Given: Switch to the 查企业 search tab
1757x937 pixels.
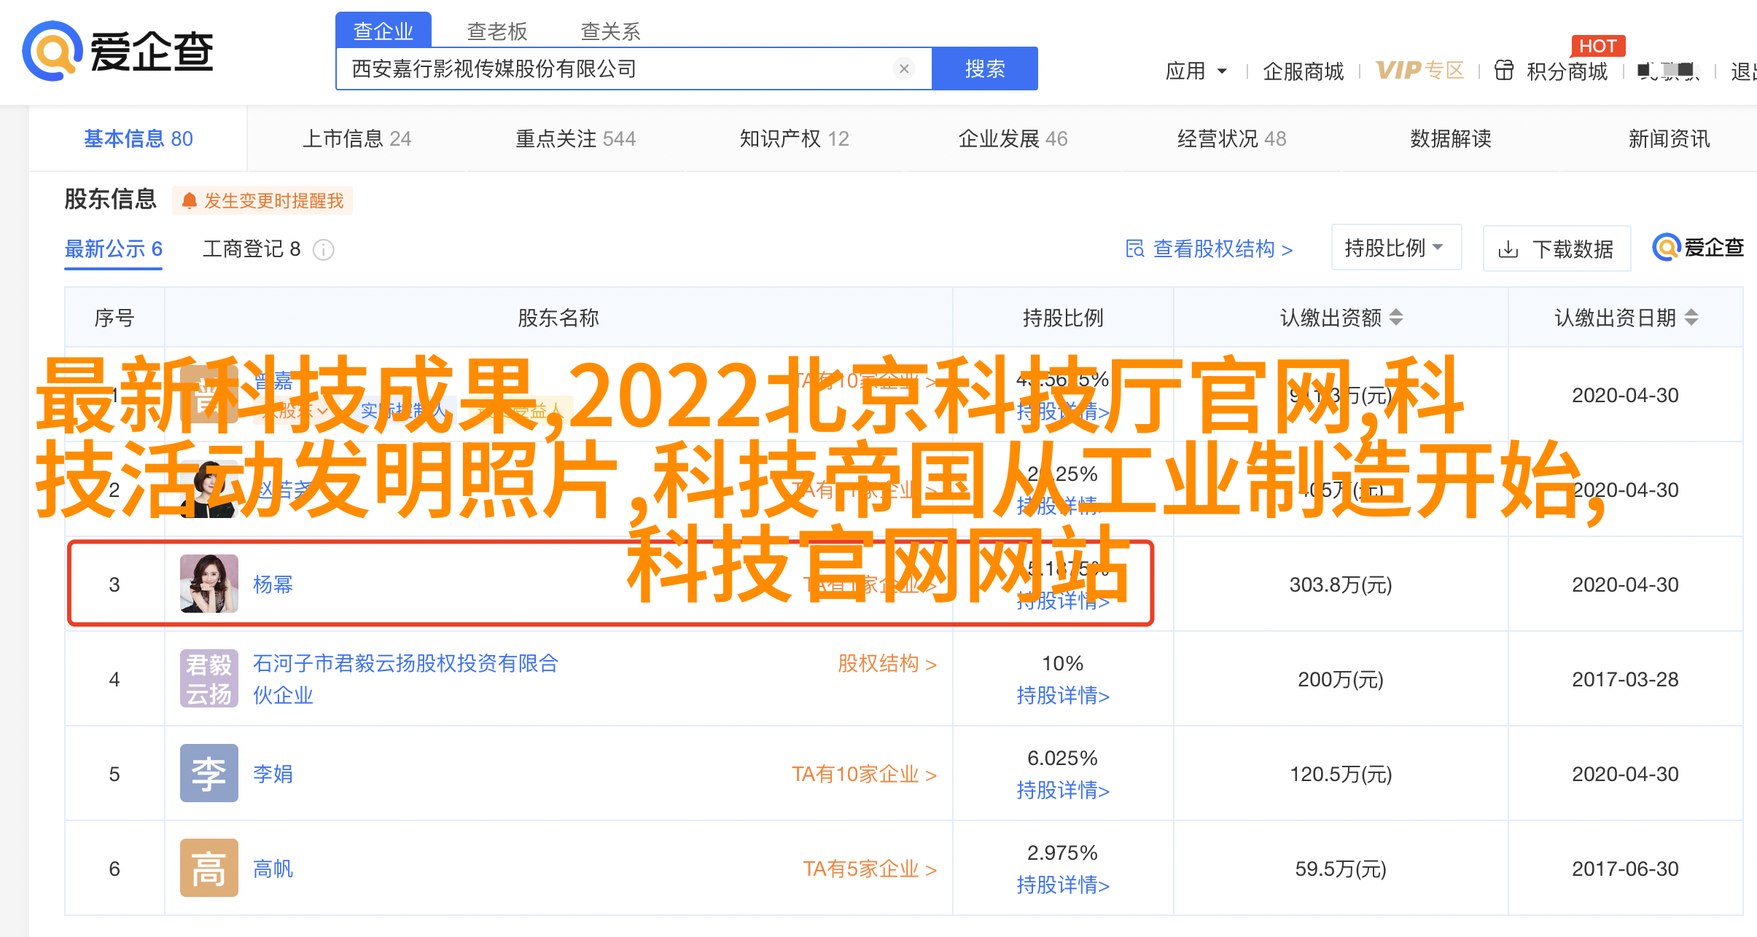Looking at the screenshot, I should coord(383,31).
